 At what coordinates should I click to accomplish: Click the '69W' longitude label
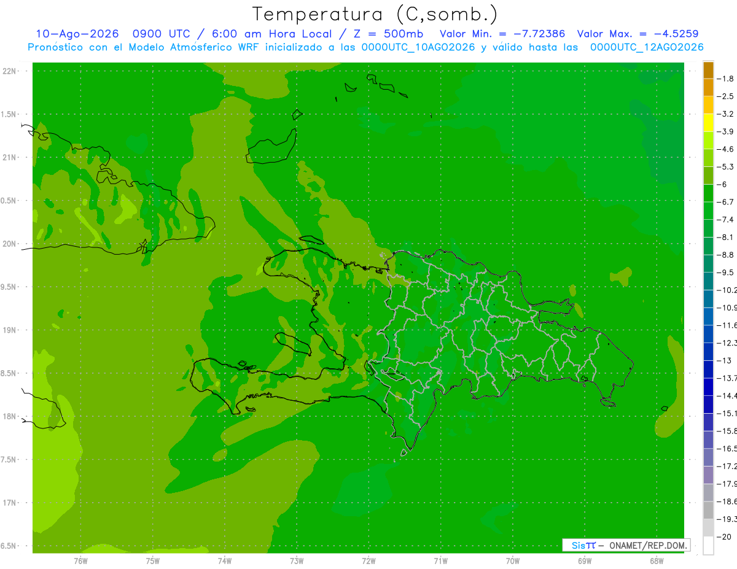(585, 561)
